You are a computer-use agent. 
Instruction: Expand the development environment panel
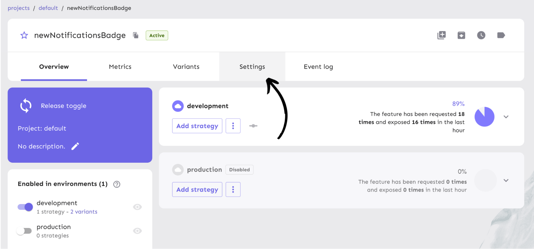coord(506,117)
